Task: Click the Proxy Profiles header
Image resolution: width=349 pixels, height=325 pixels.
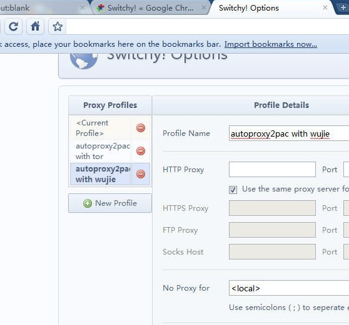Action: coord(110,105)
